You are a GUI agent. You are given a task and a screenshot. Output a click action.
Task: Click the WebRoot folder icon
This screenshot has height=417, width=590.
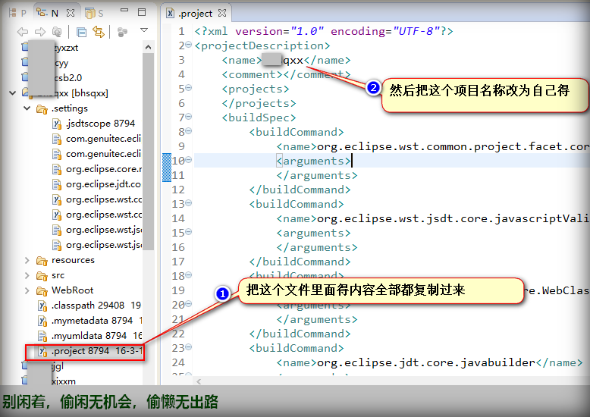[x=42, y=290]
